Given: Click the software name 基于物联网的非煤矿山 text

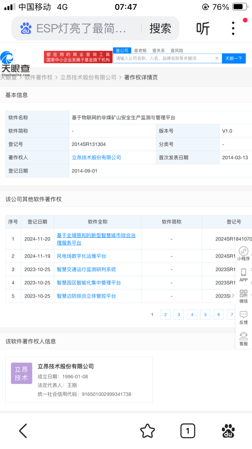Looking at the screenshot, I should pyautogui.click(x=123, y=117).
